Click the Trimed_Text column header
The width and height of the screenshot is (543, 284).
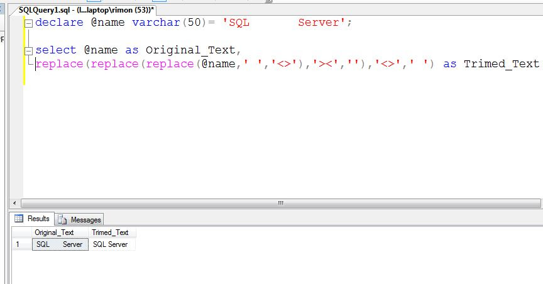(x=111, y=232)
